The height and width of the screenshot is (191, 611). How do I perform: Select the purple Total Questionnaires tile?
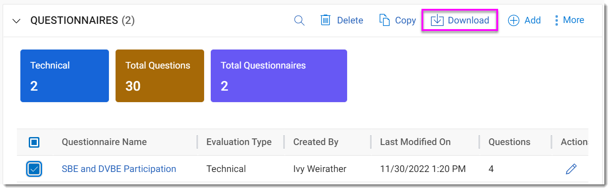point(279,76)
